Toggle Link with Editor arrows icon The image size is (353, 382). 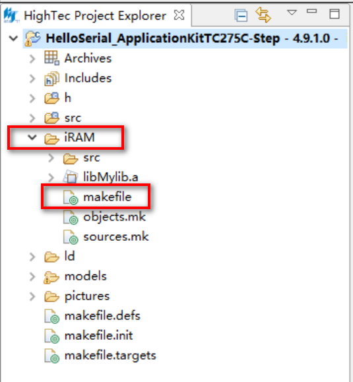(x=263, y=15)
